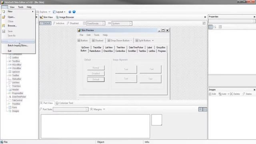
Task: Select UpDown in the skin tree
Action: (16, 72)
